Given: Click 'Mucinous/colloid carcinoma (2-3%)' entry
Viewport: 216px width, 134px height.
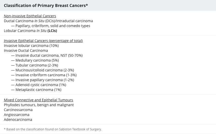Looking at the screenshot, I should click(x=45, y=70).
